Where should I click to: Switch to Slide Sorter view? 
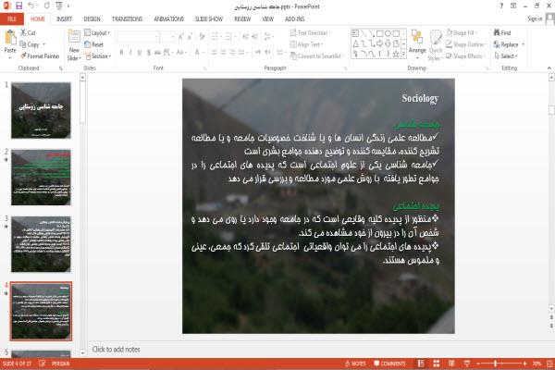(437, 364)
